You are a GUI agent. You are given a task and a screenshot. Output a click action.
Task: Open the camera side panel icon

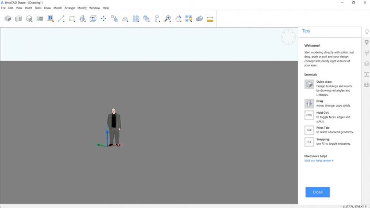[x=366, y=85]
